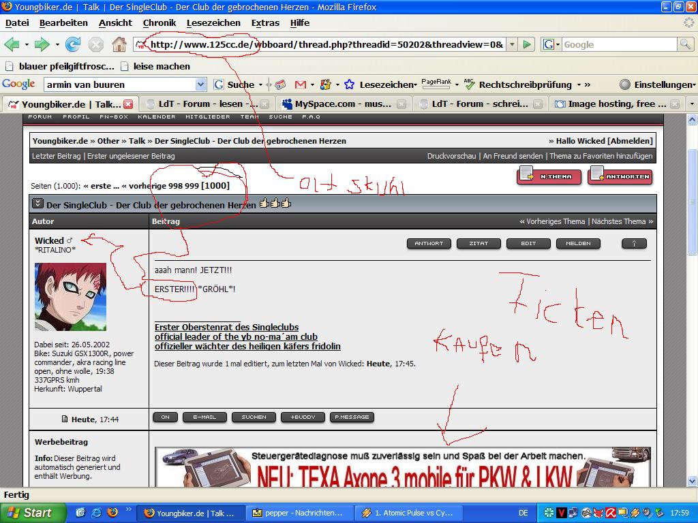Click the E-MAIL button under the post

204,417
